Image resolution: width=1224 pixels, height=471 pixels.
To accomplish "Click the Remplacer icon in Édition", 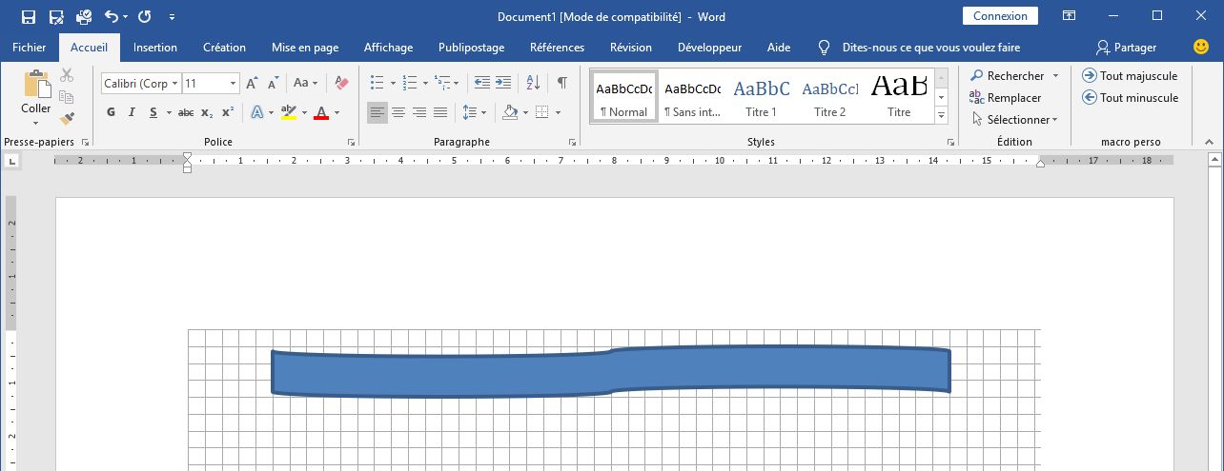I will pos(976,97).
